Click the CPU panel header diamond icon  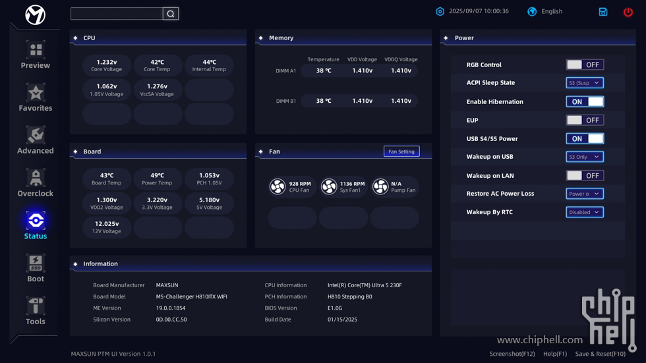pyautogui.click(x=75, y=38)
